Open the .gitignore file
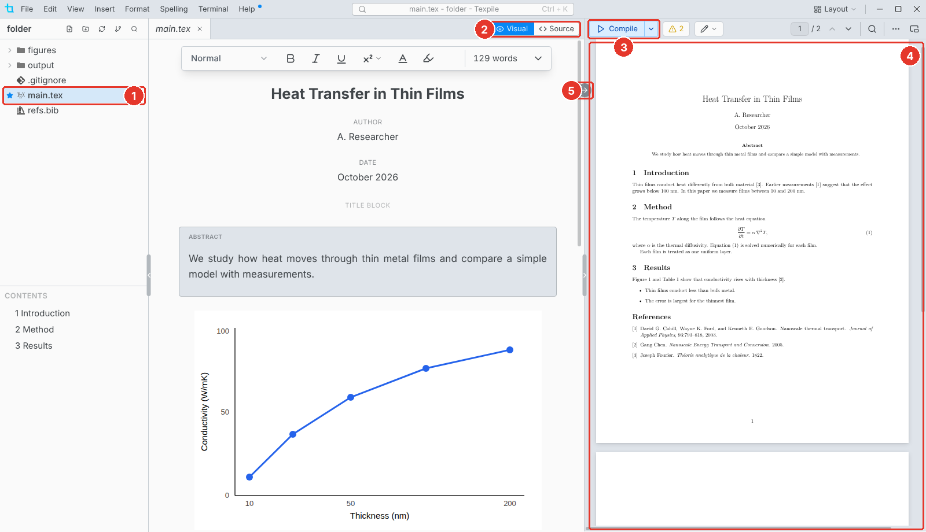Image resolution: width=926 pixels, height=532 pixels. pos(74,80)
